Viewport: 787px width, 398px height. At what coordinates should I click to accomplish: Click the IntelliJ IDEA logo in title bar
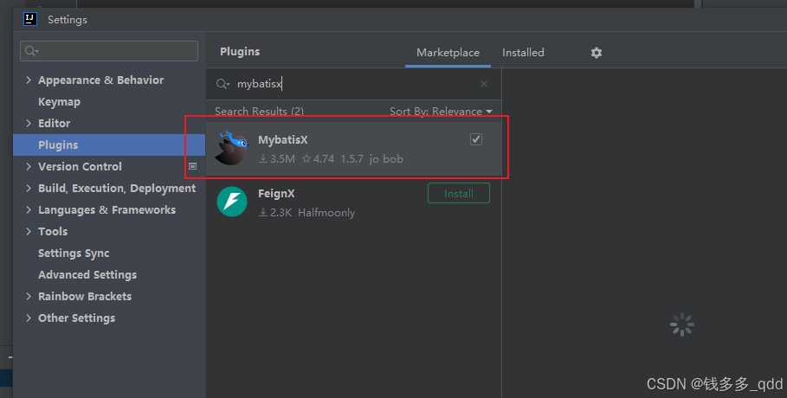pyautogui.click(x=30, y=19)
